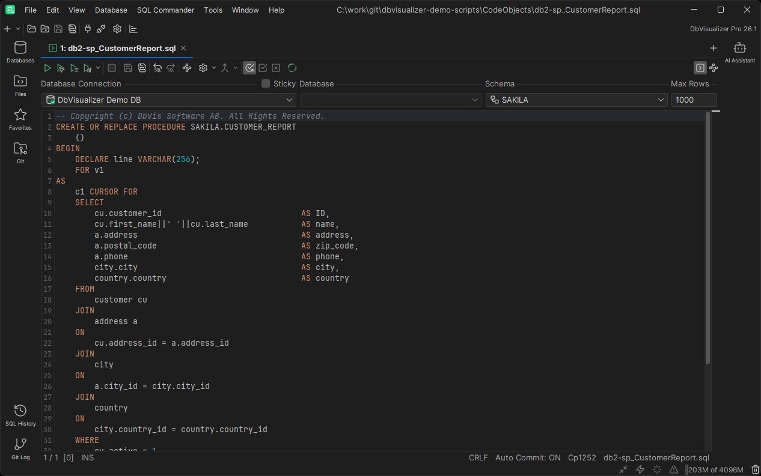Image resolution: width=761 pixels, height=476 pixels.
Task: Click the Stop execution square icon
Action: 111,68
